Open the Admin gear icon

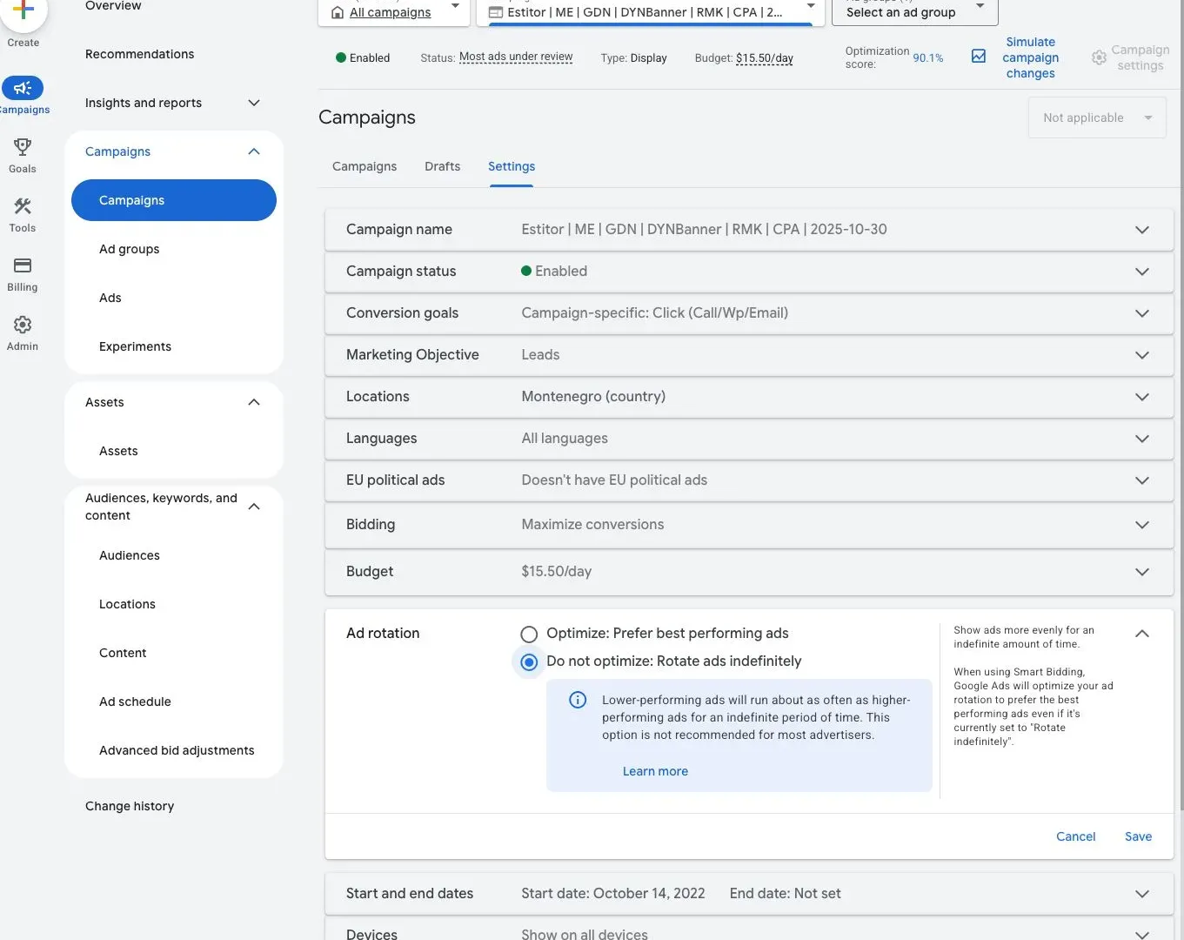click(23, 325)
